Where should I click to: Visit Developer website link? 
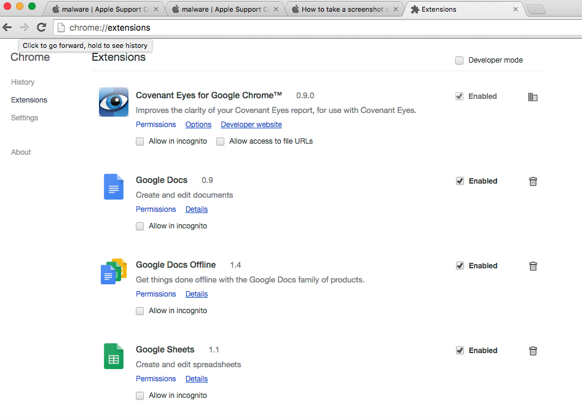[251, 125]
